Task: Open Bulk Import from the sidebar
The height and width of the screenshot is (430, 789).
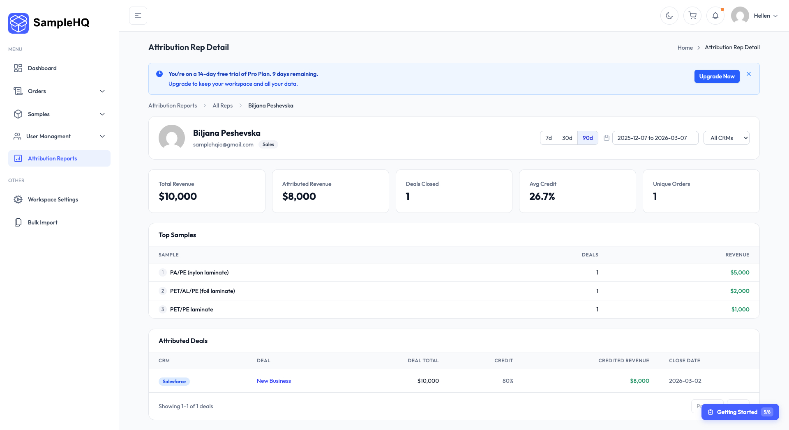Action: pyautogui.click(x=42, y=223)
